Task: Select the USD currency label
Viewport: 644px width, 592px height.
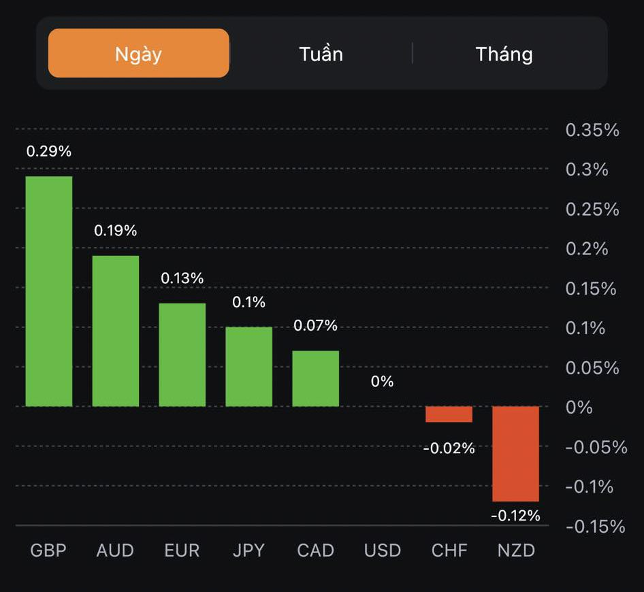Action: [x=383, y=550]
